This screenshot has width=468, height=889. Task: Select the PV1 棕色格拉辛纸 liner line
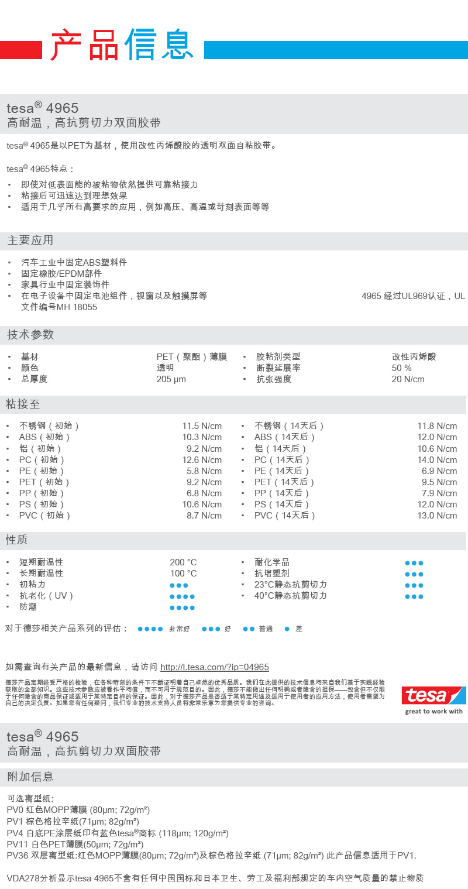(73, 821)
